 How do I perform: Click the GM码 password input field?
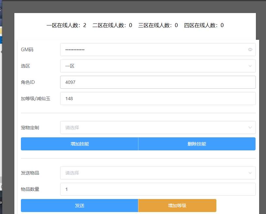(153, 50)
